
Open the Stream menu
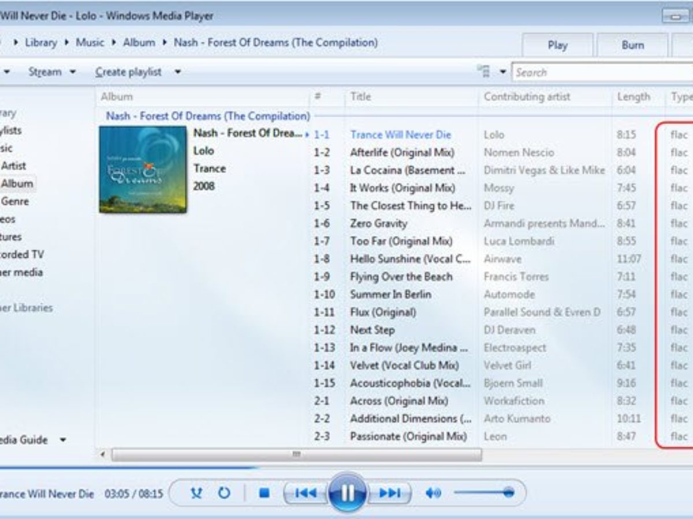52,72
